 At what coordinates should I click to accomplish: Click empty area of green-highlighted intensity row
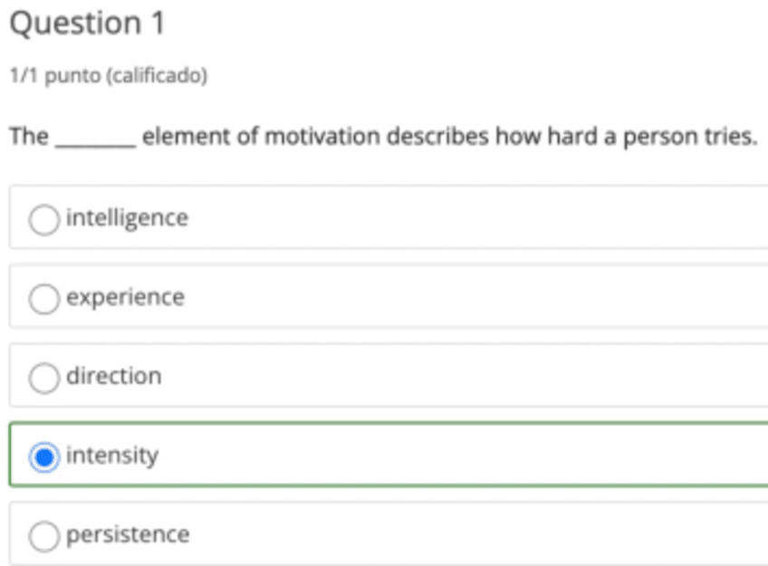click(471, 455)
